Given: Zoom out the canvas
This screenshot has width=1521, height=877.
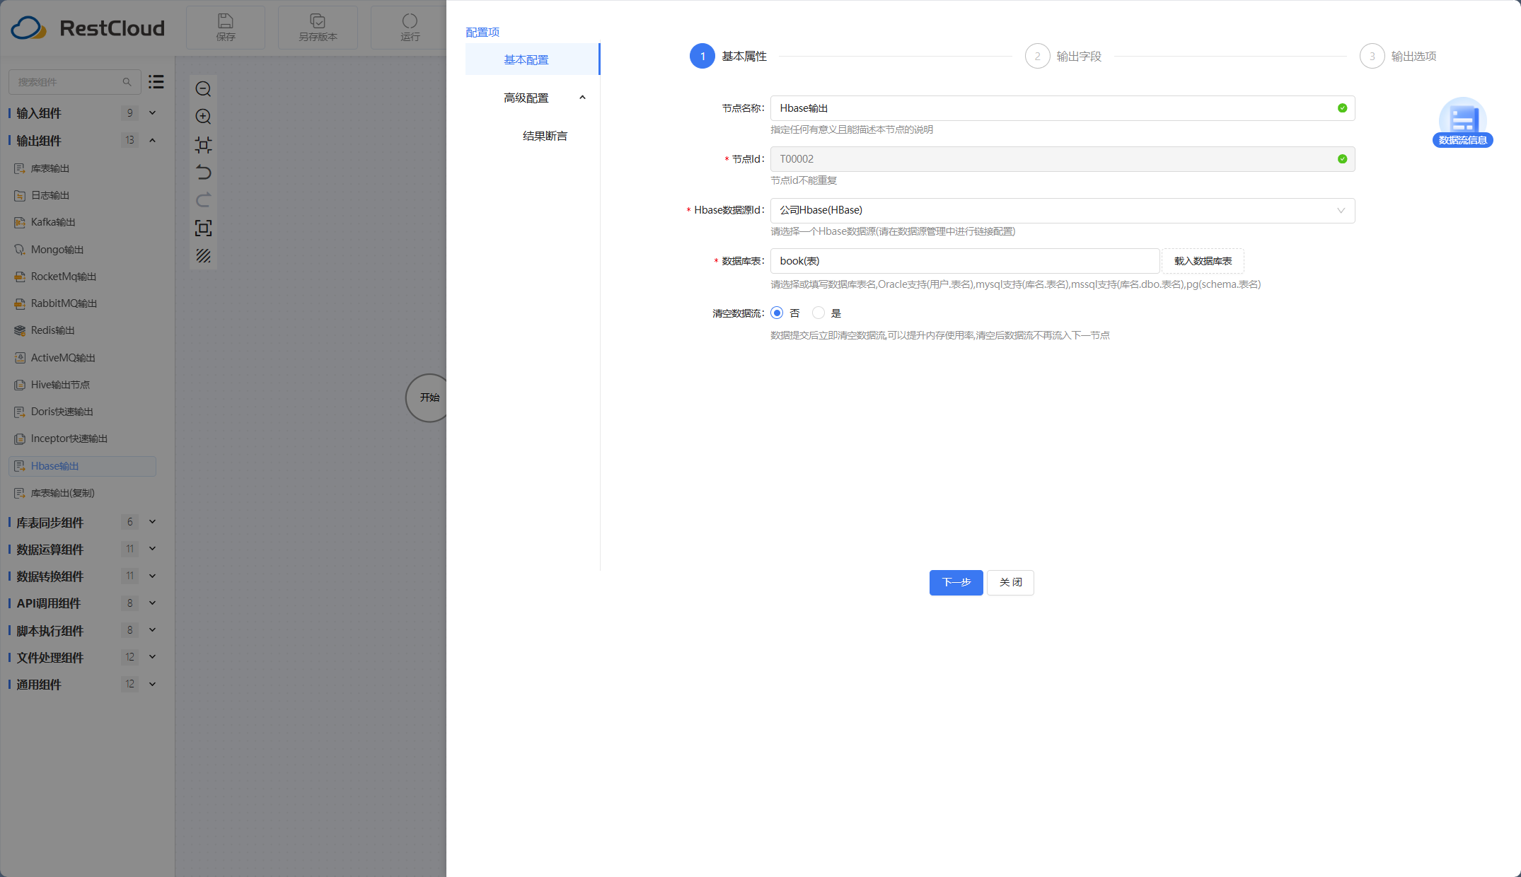Looking at the screenshot, I should (x=204, y=89).
